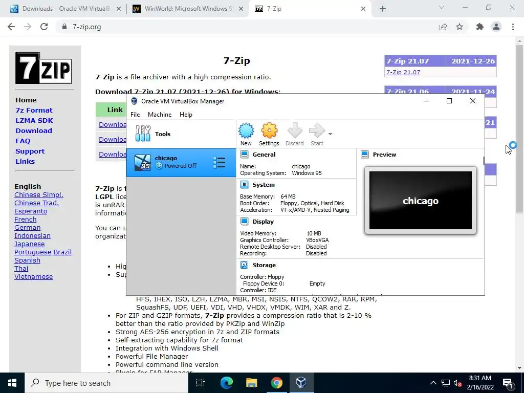This screenshot has height=393, width=524.
Task: Click the Display section icon
Action: 244,221
